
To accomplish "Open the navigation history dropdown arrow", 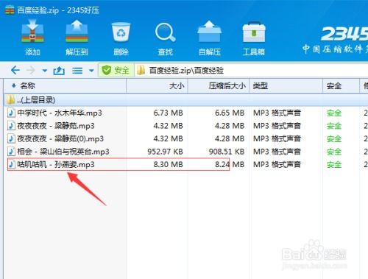I will point(45,71).
